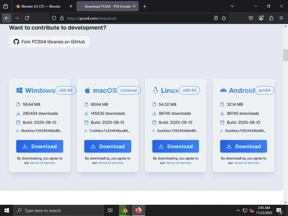
Task: Click the Universal badge on macOS card
Action: [129, 90]
